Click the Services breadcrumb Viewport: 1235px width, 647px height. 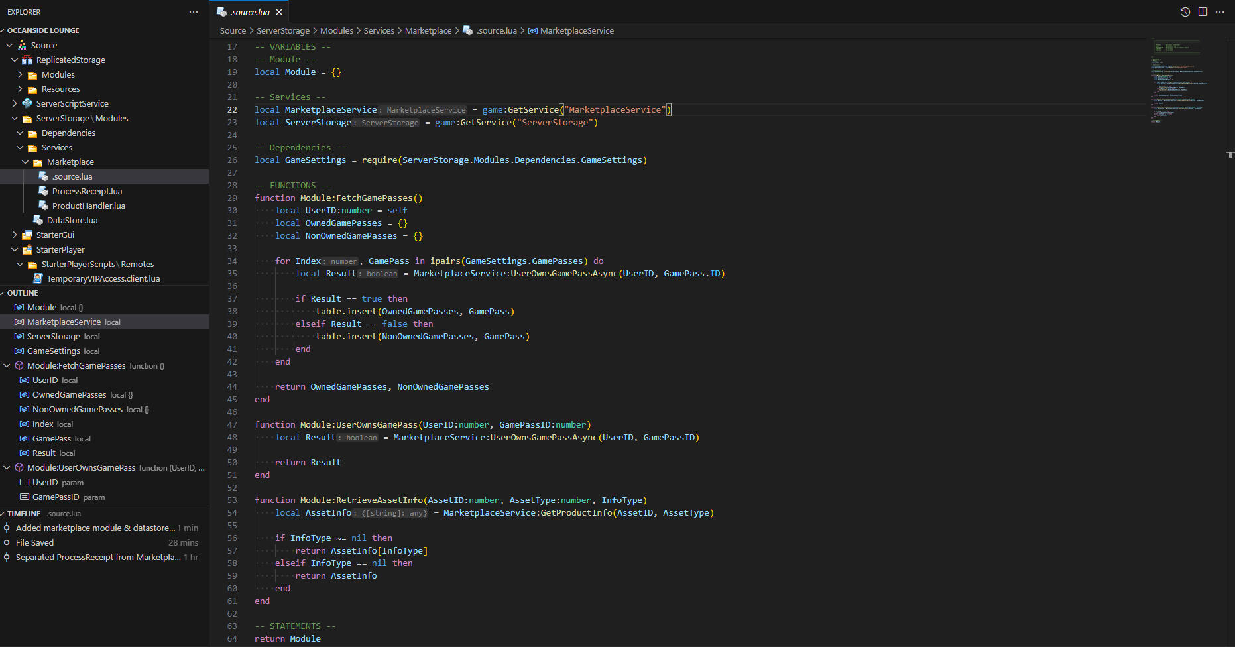379,31
